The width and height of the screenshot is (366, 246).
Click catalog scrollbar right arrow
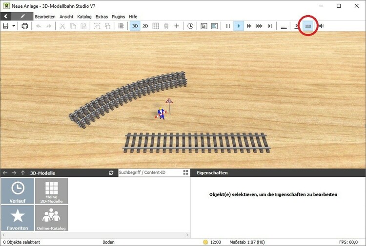187,235
